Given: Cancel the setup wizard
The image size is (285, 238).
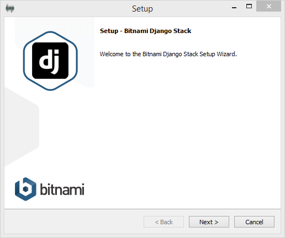Looking at the screenshot, I should pos(254,222).
